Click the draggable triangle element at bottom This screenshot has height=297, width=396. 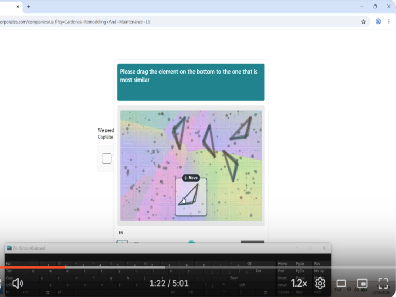pos(191,197)
